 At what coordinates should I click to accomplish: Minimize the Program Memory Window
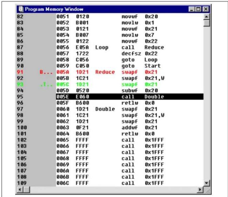pyautogui.click(x=192, y=9)
